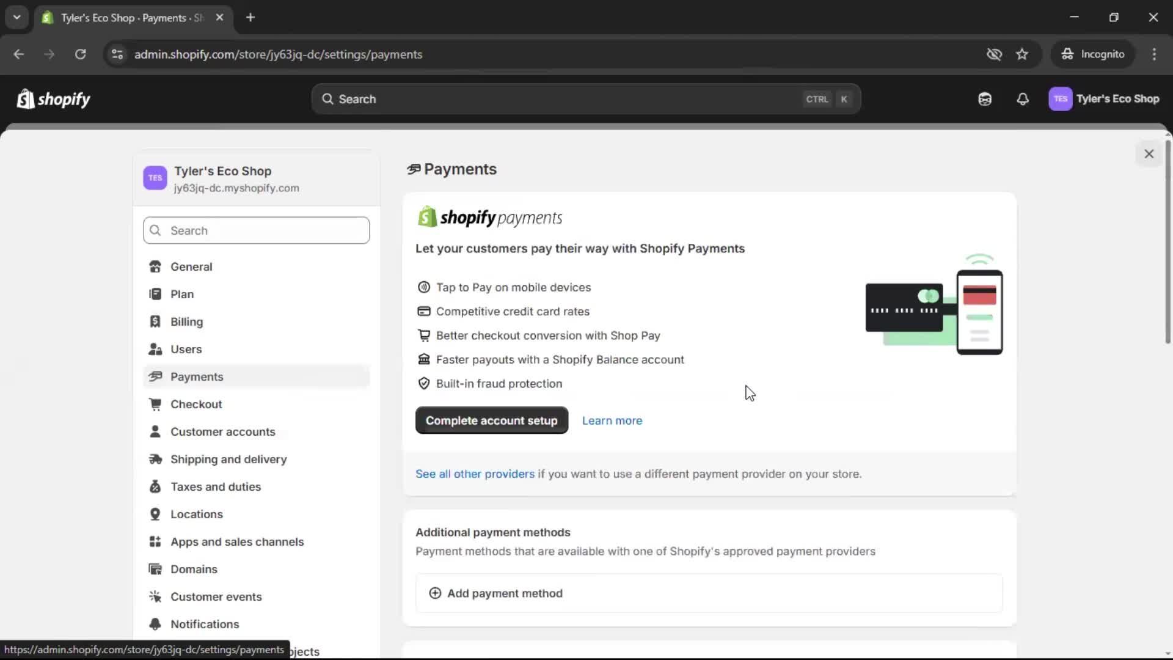The width and height of the screenshot is (1173, 660).
Task: Open the dev assistant icon near the bell
Action: click(x=984, y=99)
